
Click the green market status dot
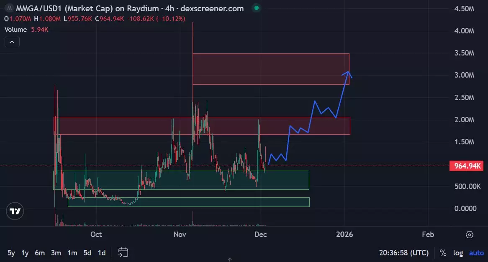(256, 8)
